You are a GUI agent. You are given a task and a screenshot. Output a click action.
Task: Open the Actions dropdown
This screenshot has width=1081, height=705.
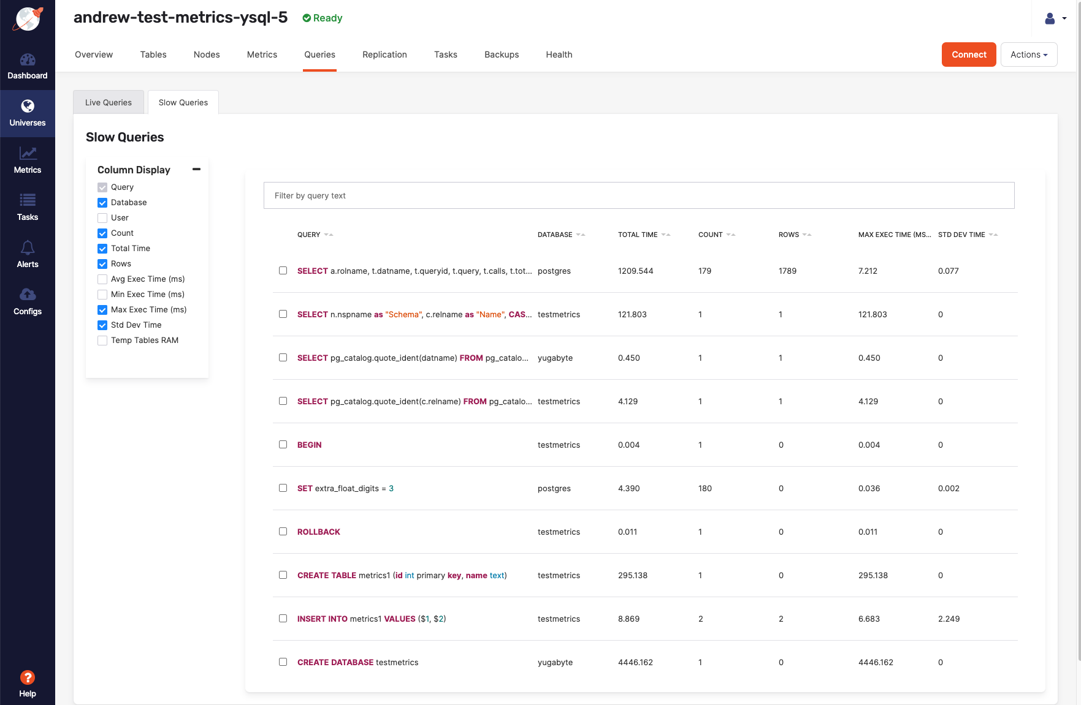click(x=1028, y=55)
